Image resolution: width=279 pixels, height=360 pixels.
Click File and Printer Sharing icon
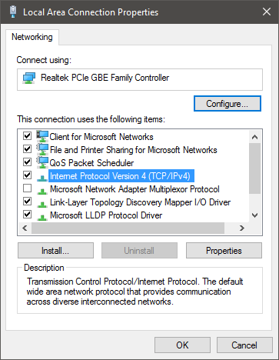42,149
